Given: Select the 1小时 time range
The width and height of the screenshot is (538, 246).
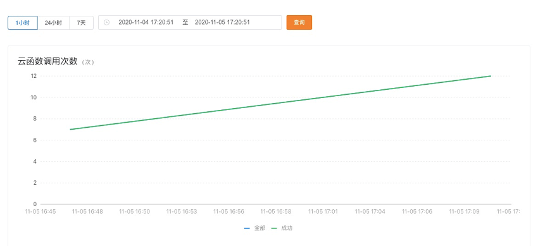Looking at the screenshot, I should 23,23.
